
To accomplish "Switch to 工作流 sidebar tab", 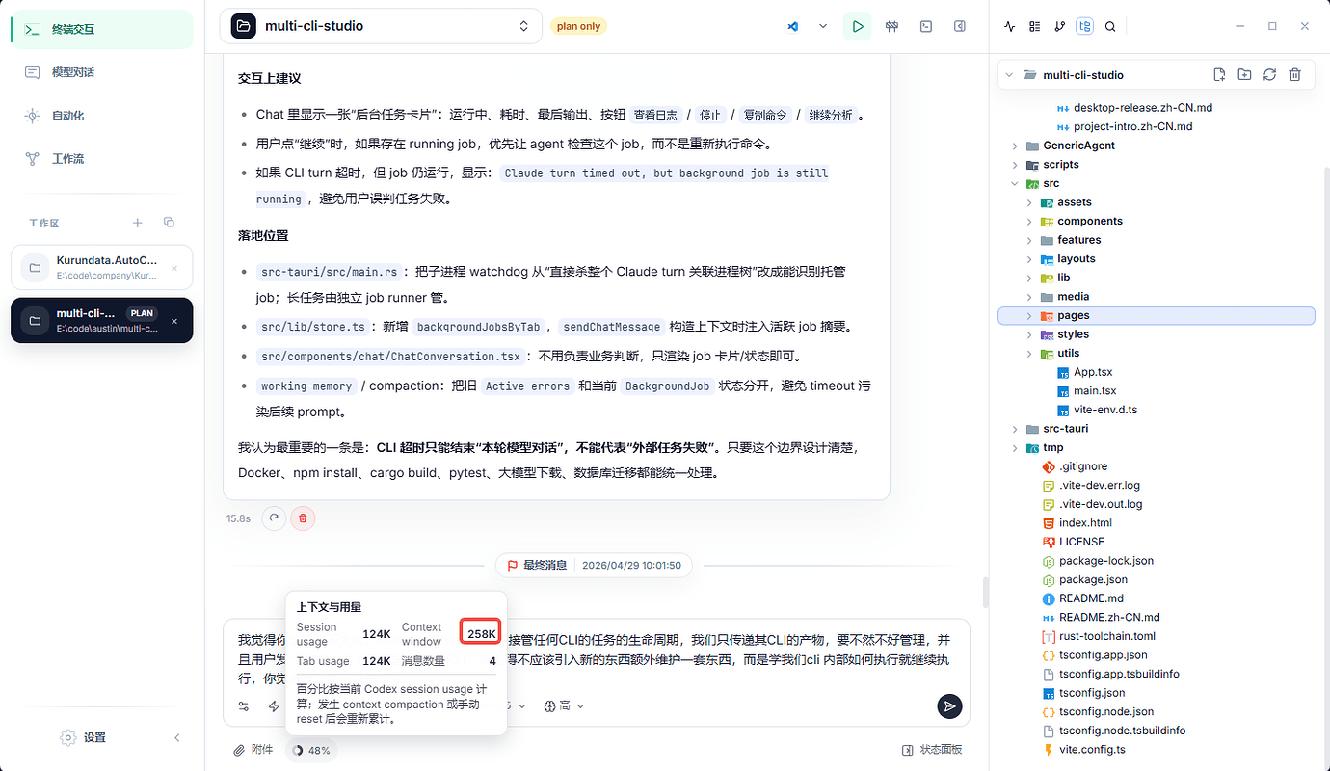I will click(102, 159).
